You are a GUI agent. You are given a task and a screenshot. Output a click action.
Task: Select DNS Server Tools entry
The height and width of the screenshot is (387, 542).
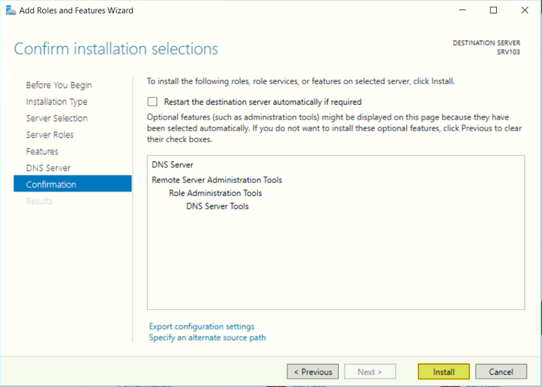point(218,206)
